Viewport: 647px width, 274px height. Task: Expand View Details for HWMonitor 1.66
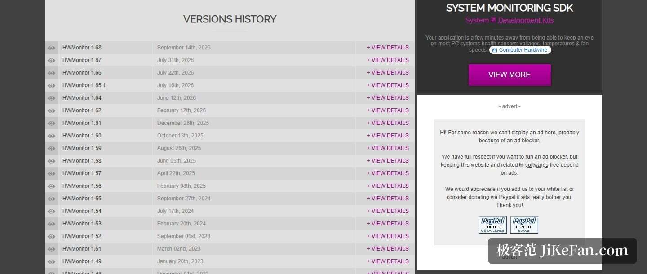(388, 73)
